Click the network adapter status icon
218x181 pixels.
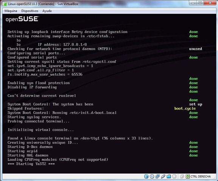157,176
